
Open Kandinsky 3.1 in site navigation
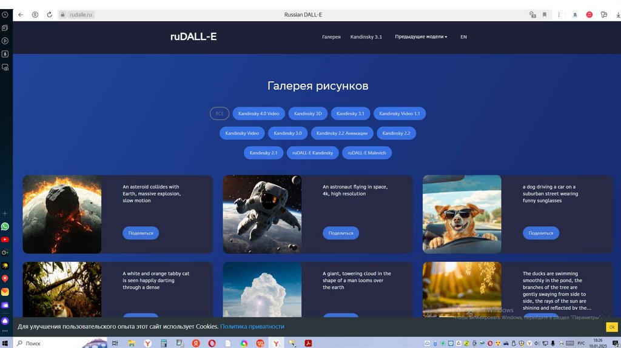point(366,37)
